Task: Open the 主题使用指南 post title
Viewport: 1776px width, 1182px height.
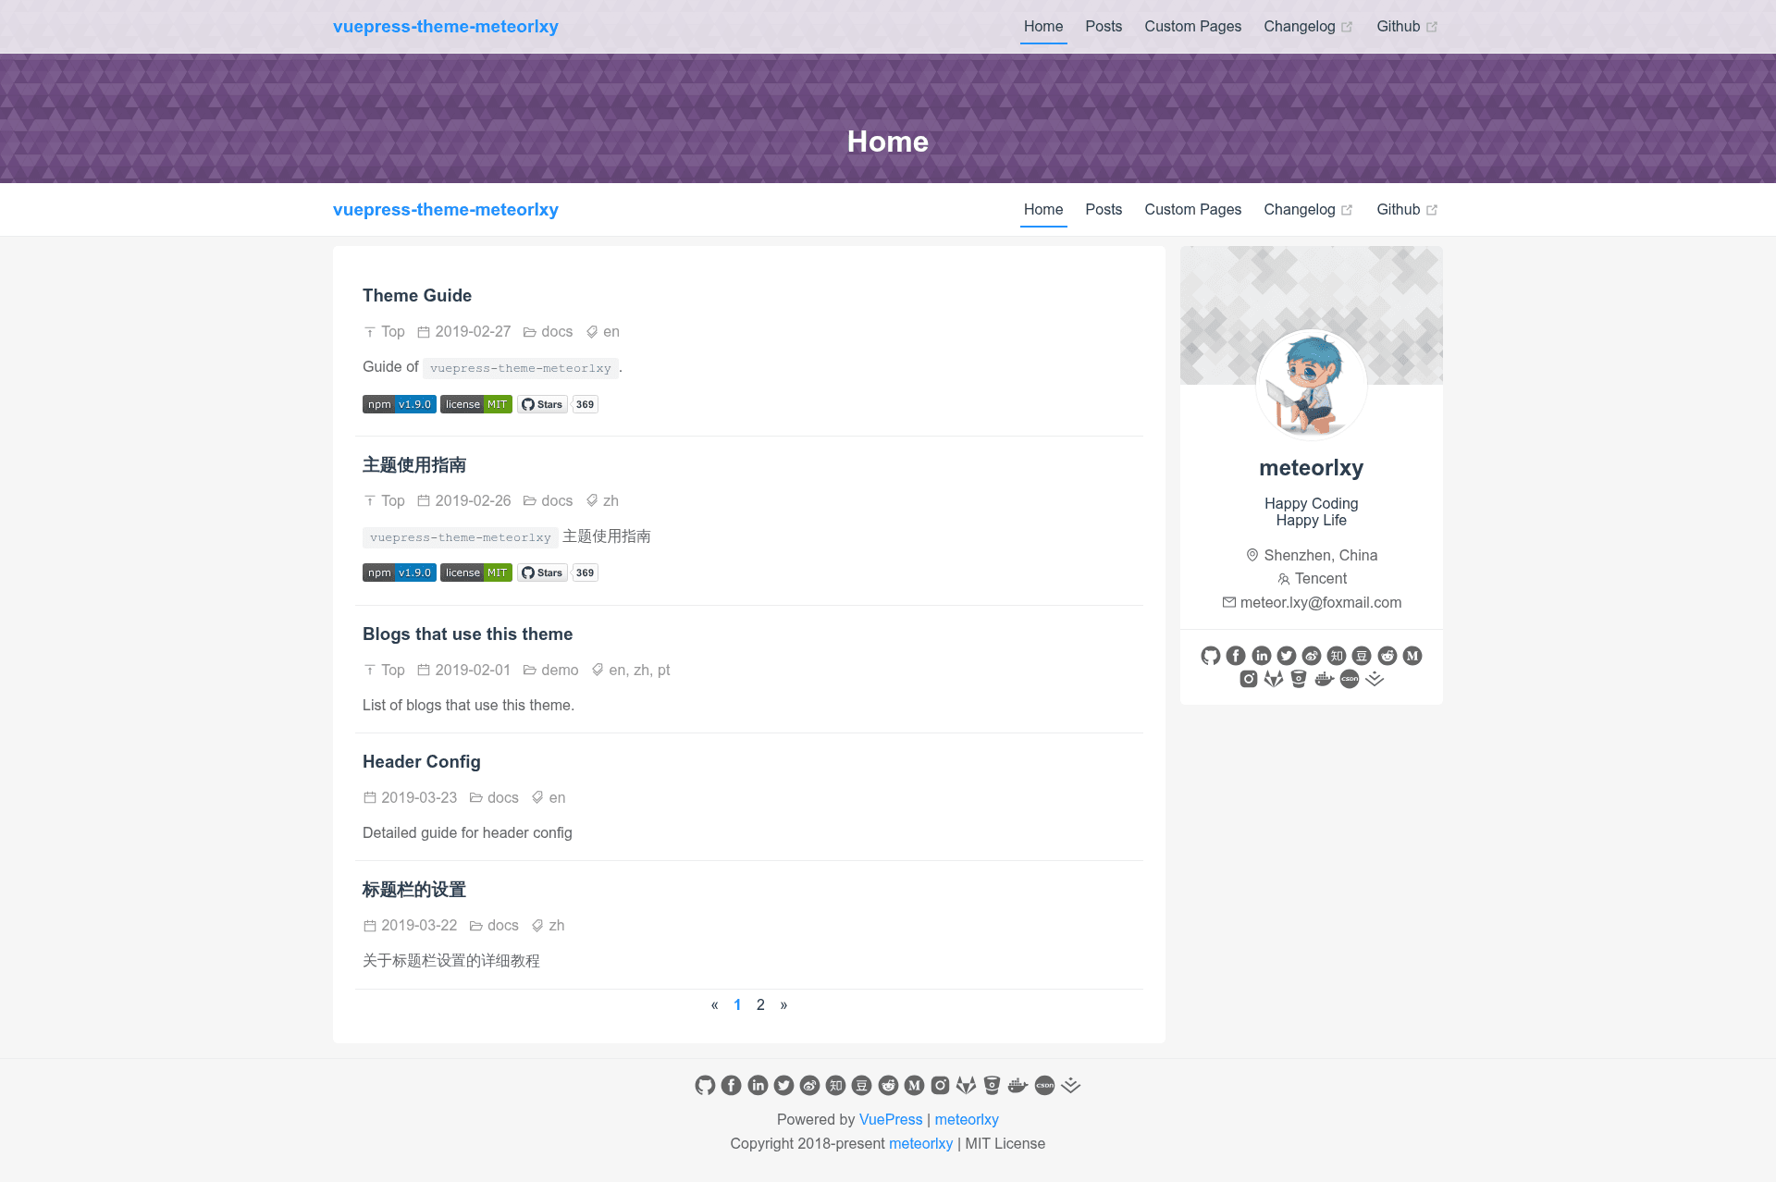Action: (x=414, y=465)
